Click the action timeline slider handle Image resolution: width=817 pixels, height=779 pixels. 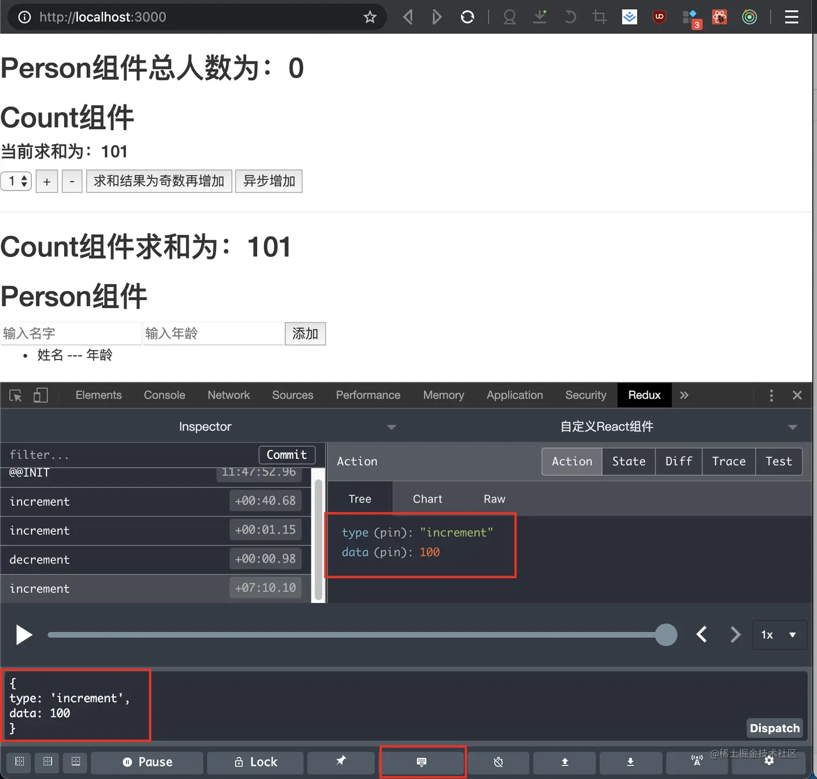click(x=666, y=635)
